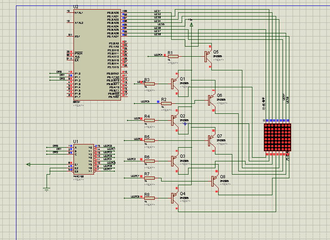Click the power terminal arrow left of U1
The height and width of the screenshot is (240, 330).
[29, 165]
